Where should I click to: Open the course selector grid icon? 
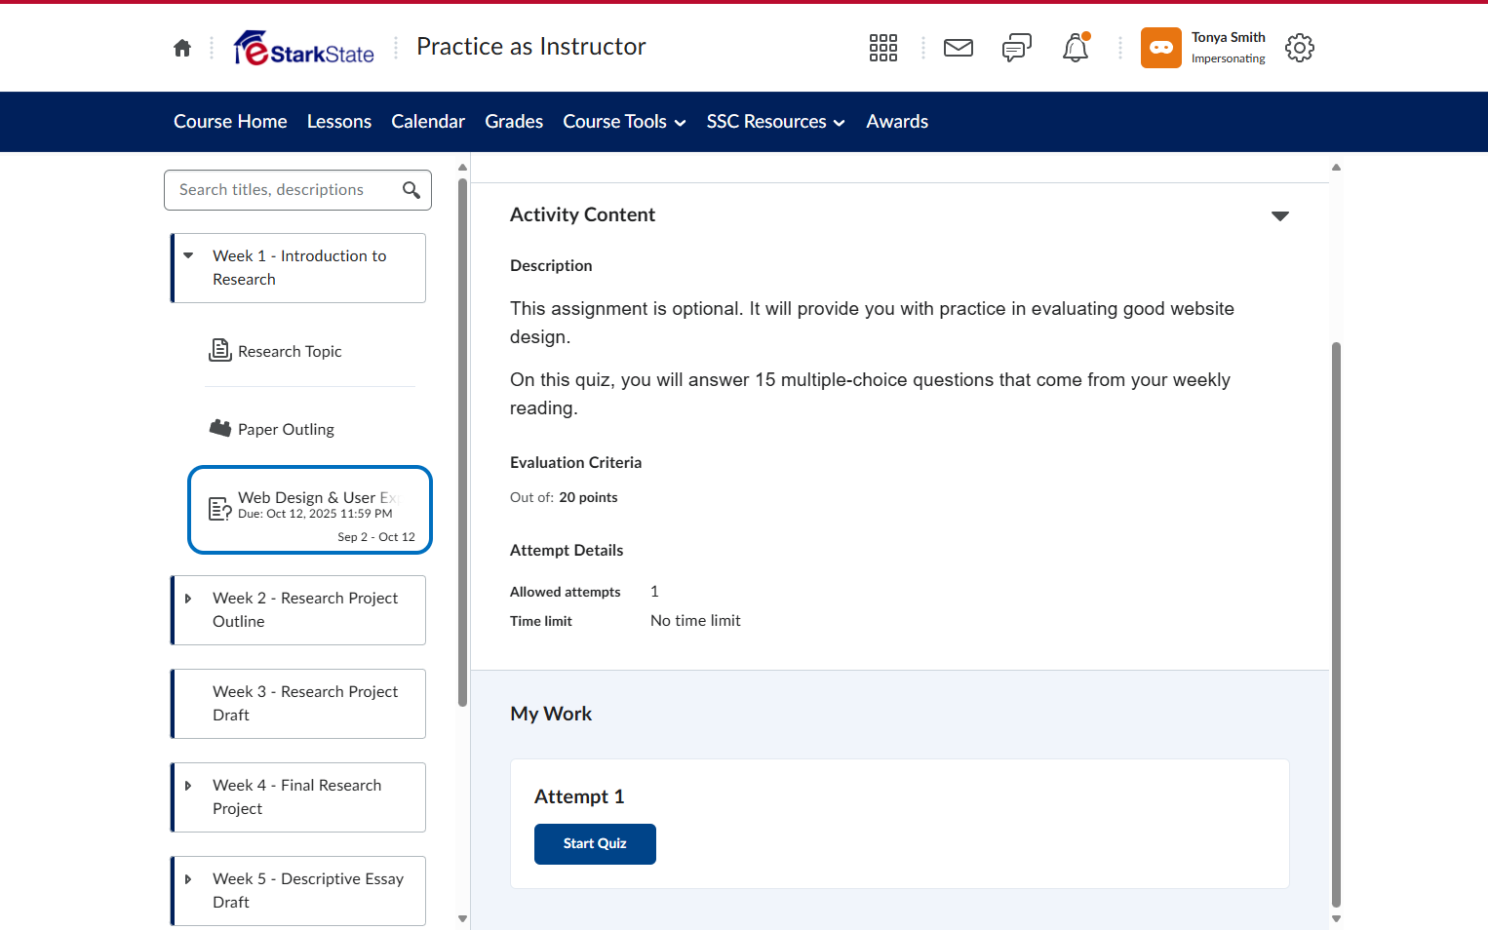883,48
